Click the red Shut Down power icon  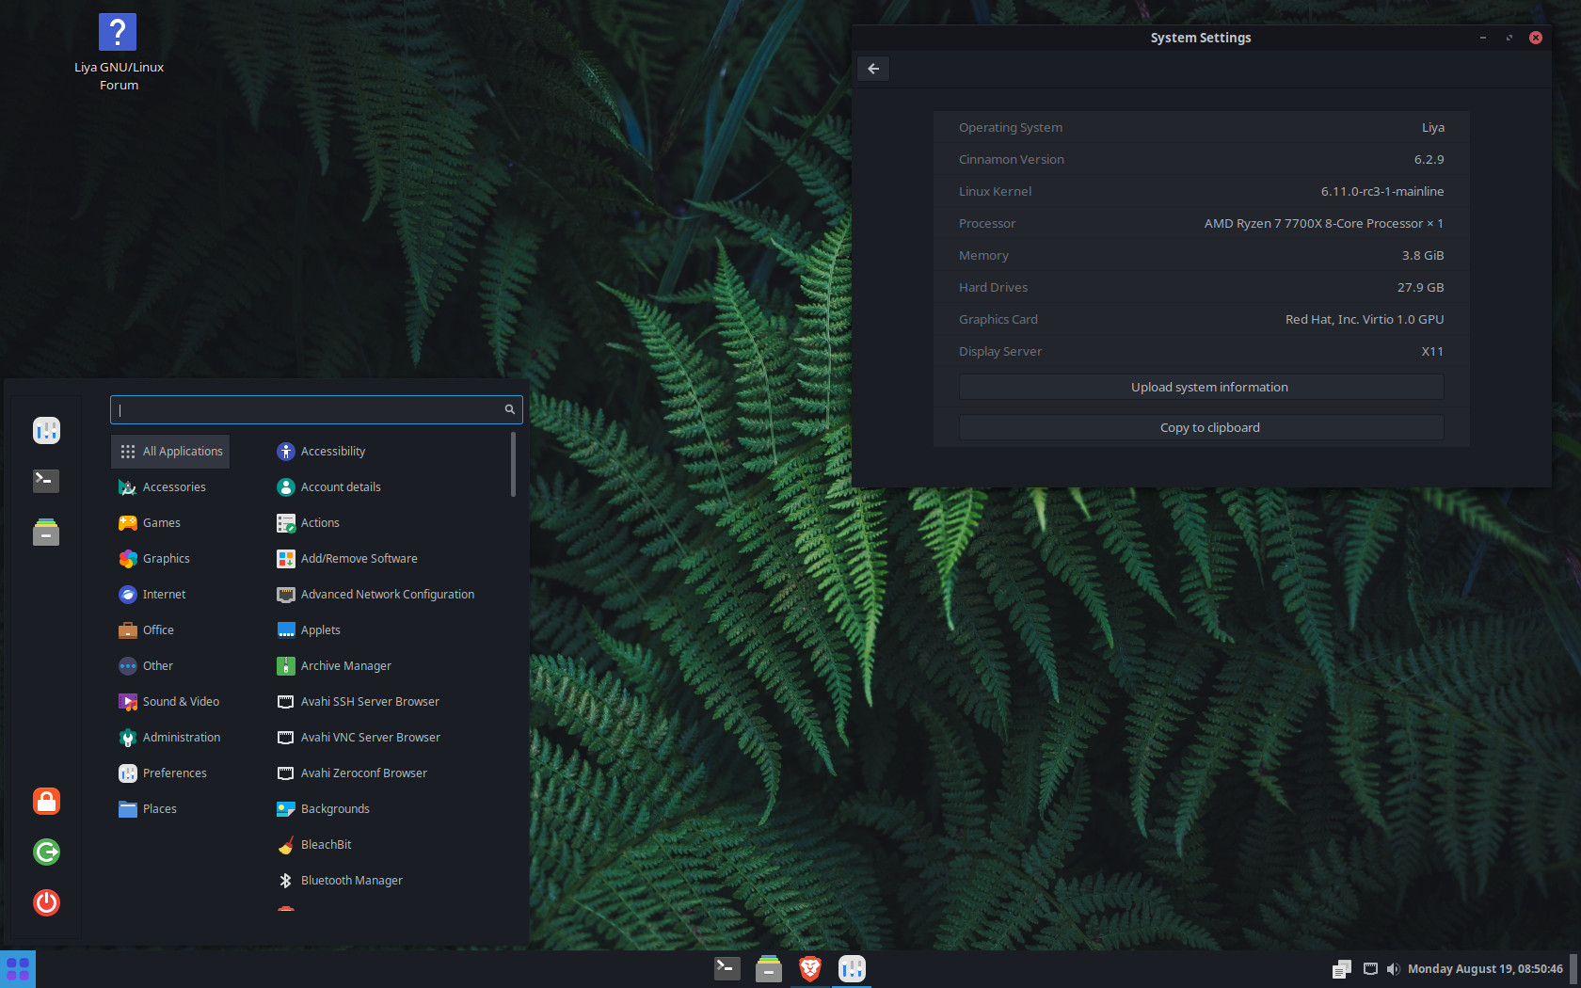click(46, 902)
